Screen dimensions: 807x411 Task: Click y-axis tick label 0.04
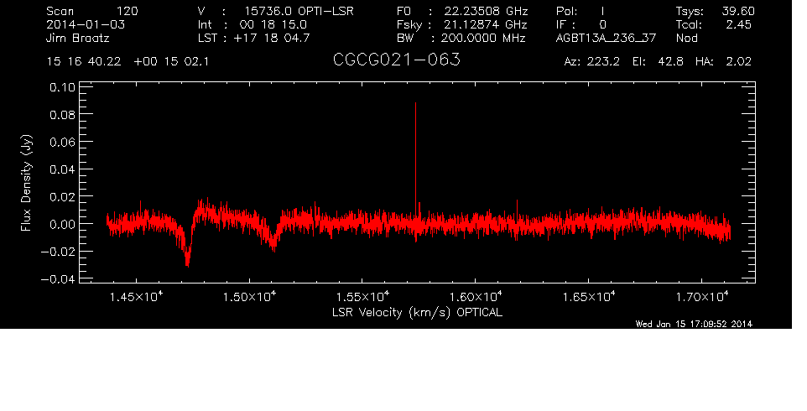point(62,169)
